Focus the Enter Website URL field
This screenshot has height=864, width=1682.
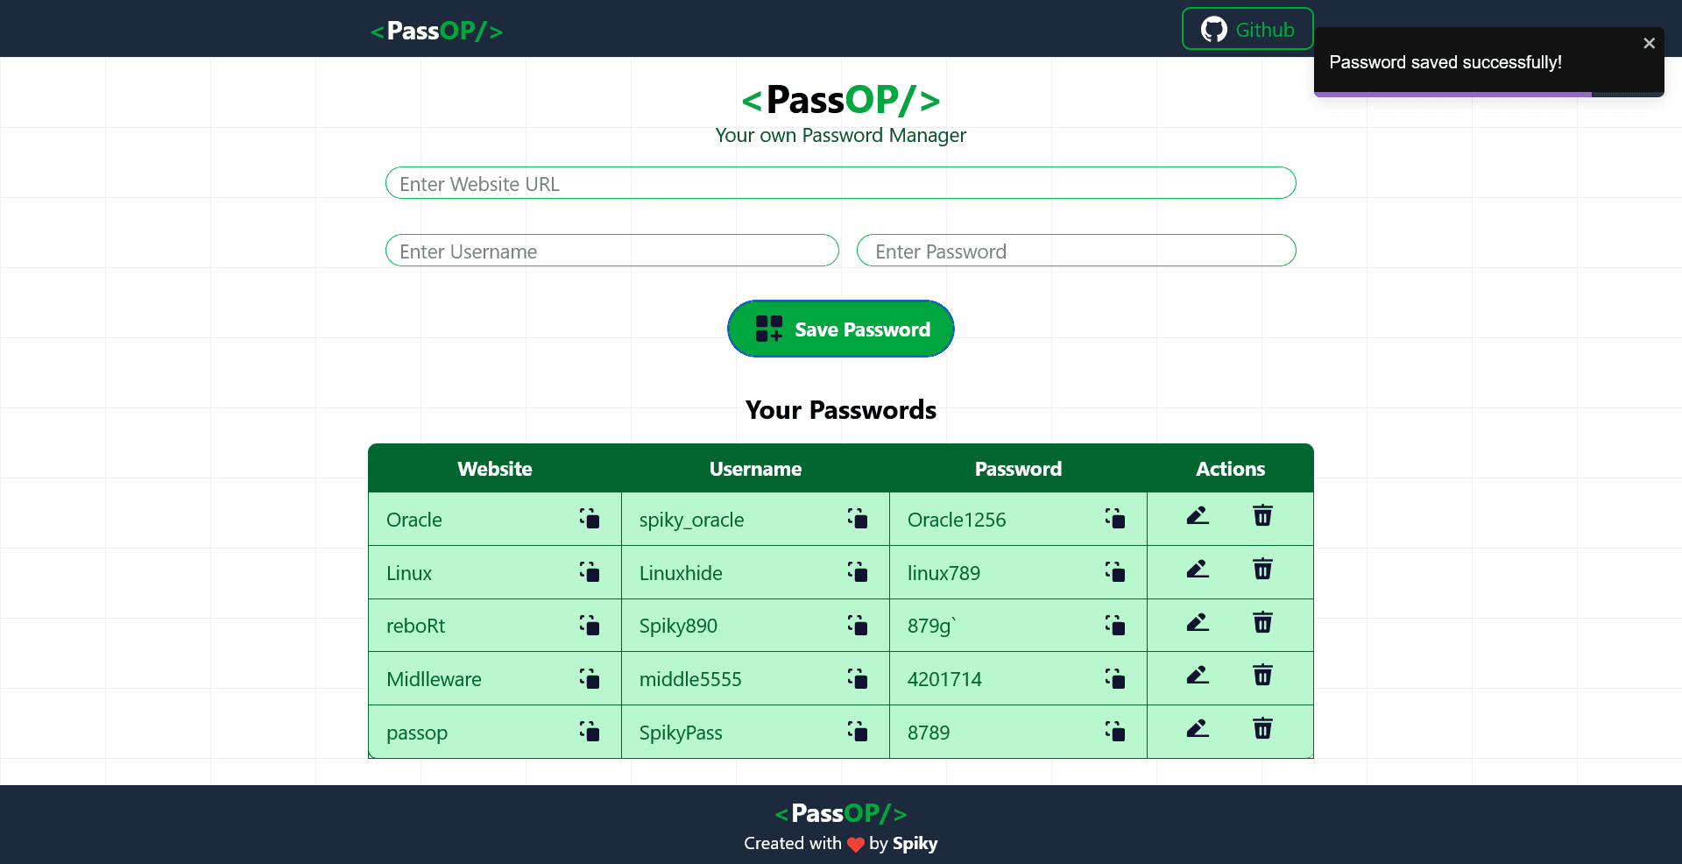point(840,183)
